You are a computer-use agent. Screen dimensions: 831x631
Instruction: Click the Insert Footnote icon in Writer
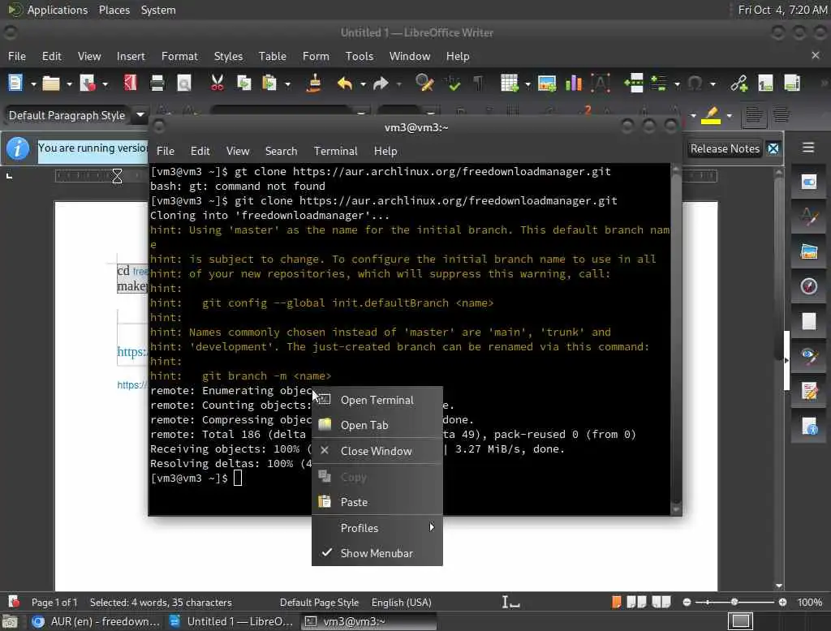point(765,84)
